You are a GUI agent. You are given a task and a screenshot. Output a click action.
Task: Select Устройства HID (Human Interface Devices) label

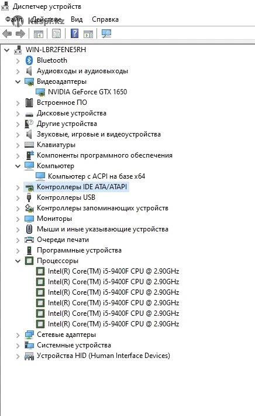coord(104,356)
